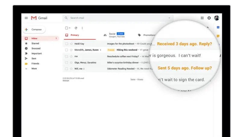
Task: Star the Olga, Wenyi, Savatino email
Action: point(71,63)
